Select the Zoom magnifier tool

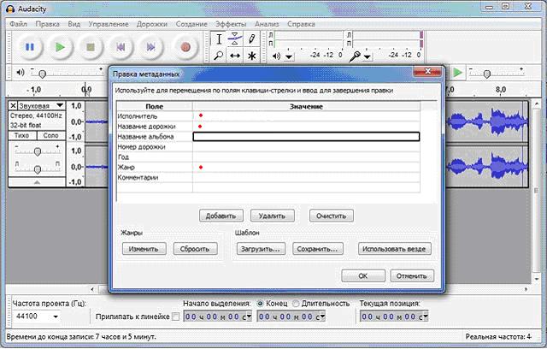click(219, 56)
